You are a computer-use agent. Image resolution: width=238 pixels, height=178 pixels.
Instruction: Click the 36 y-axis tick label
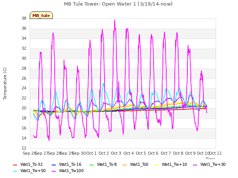click(24, 28)
